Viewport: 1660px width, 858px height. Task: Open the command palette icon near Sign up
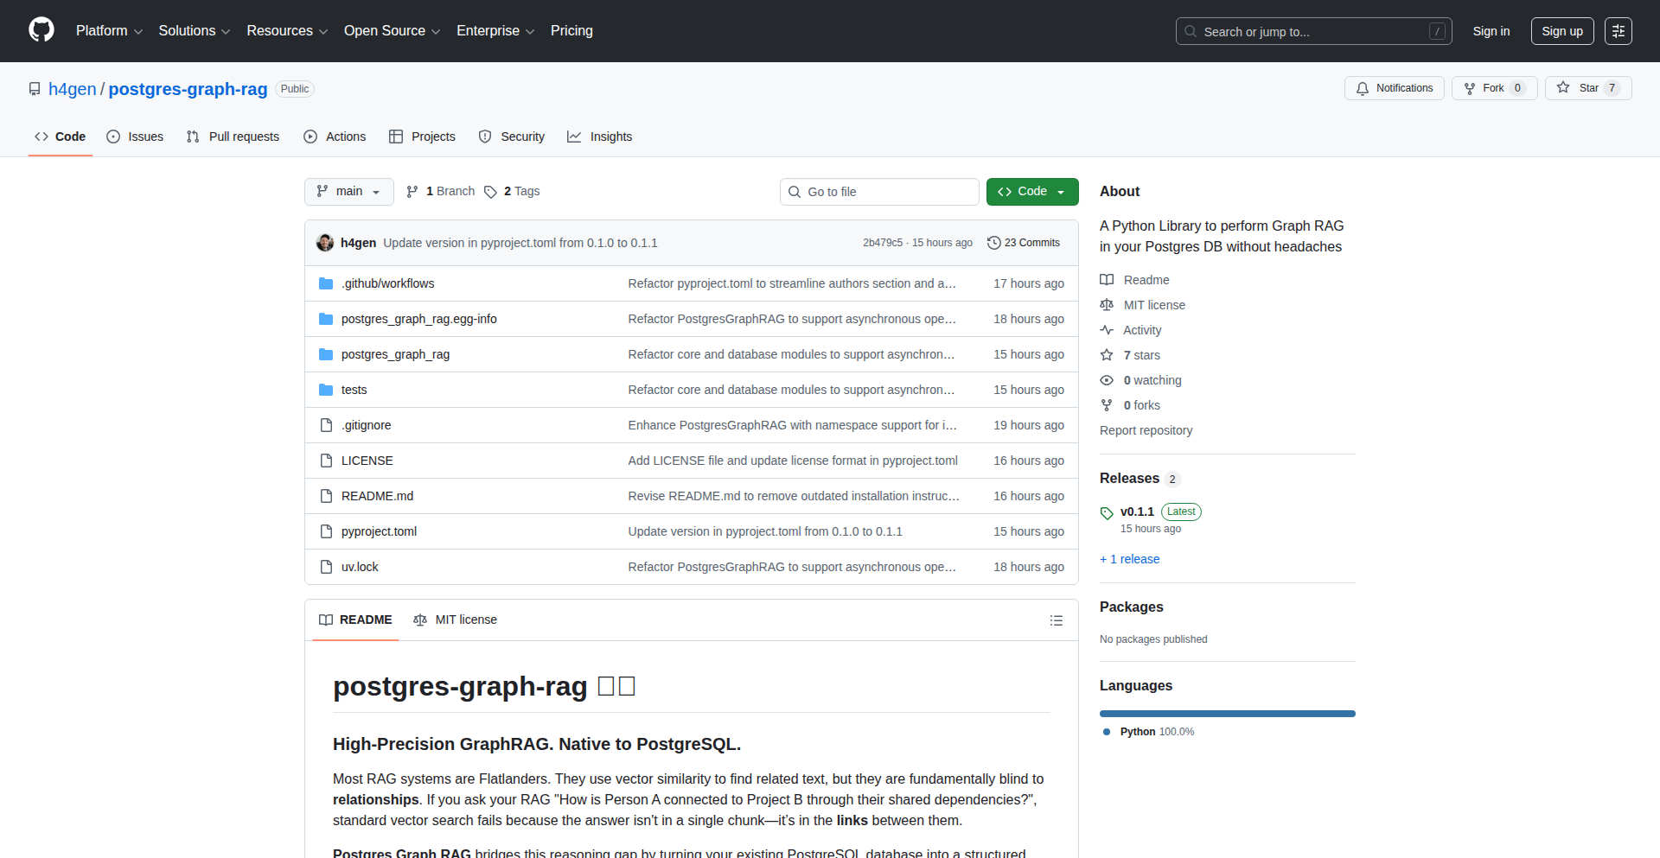[x=1618, y=30]
